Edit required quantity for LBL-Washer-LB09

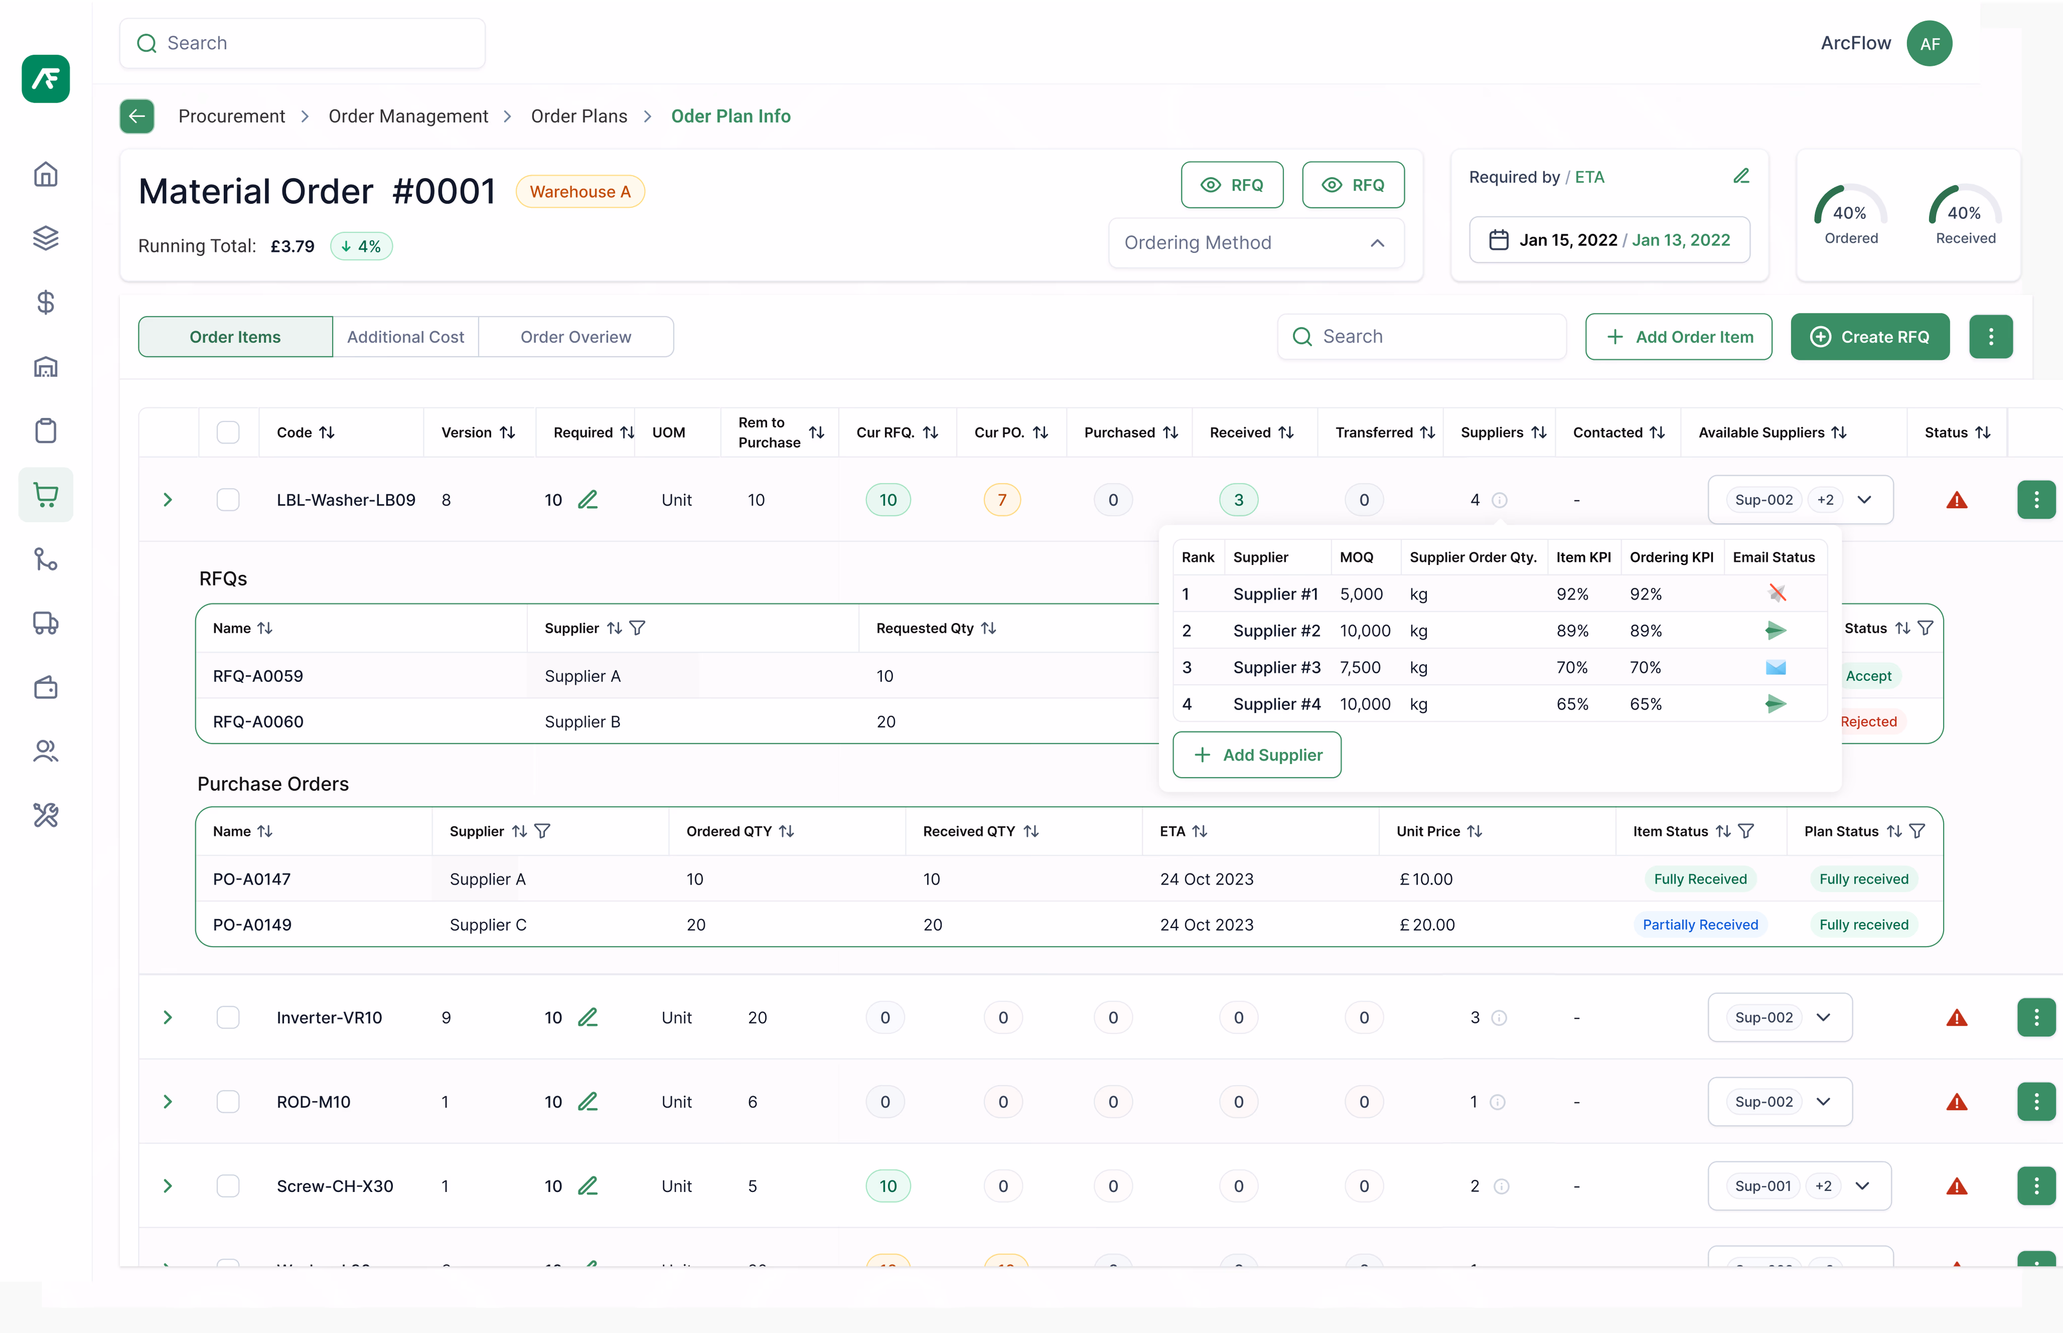pos(588,500)
